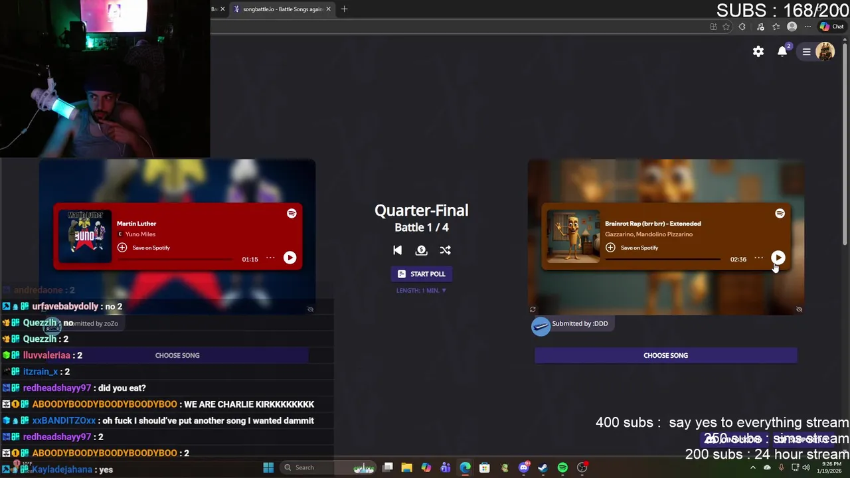Image resolution: width=850 pixels, height=478 pixels.
Task: Open the Windows Start menu
Action: pos(268,467)
